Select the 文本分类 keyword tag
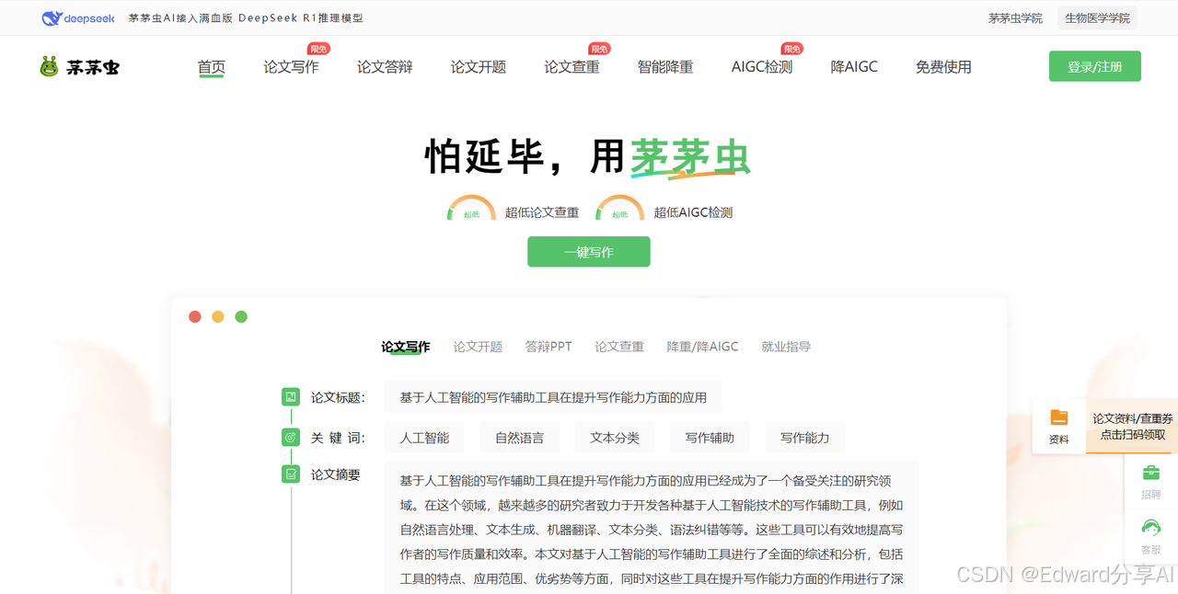Image resolution: width=1178 pixels, height=594 pixels. click(615, 438)
